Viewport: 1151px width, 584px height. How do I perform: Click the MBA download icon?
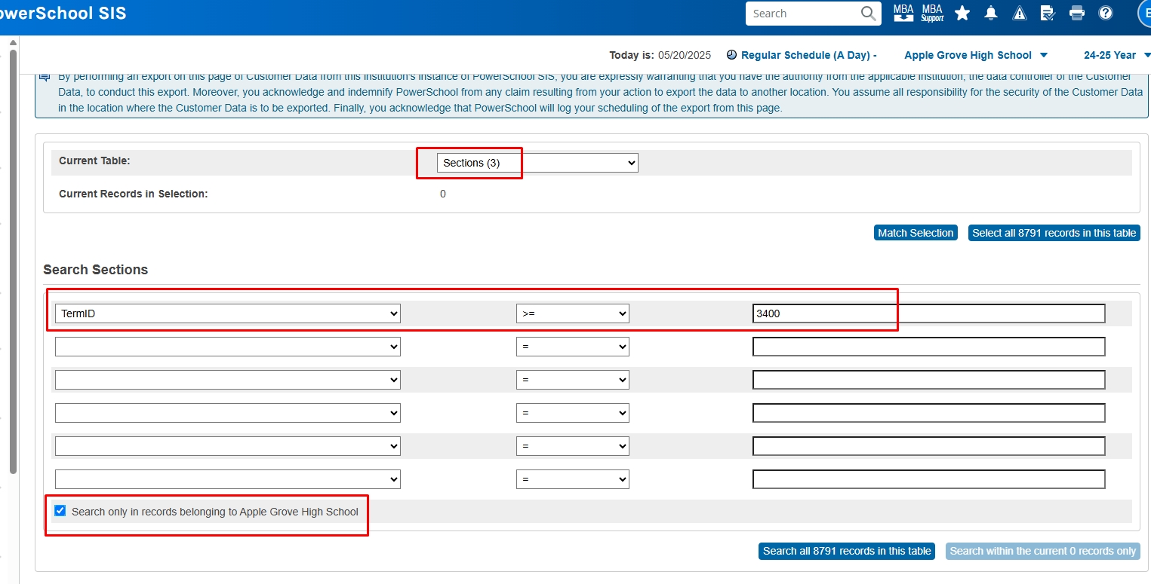click(x=903, y=13)
